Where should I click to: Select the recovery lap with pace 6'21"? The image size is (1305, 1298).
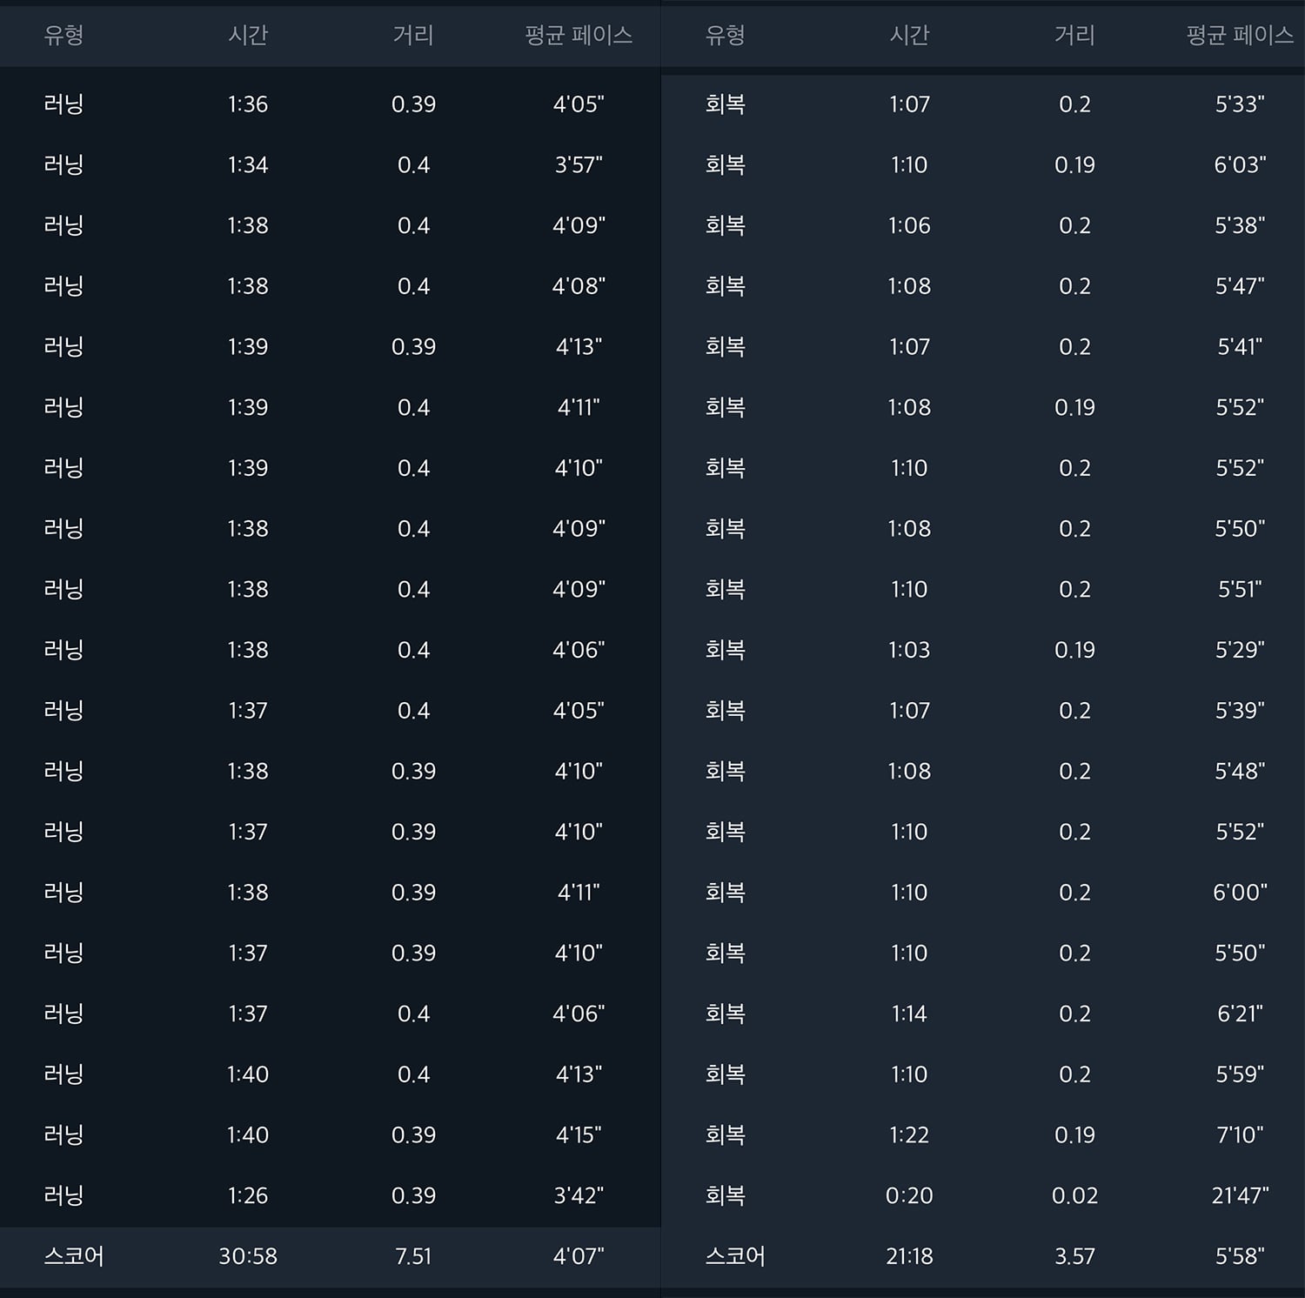(983, 1014)
